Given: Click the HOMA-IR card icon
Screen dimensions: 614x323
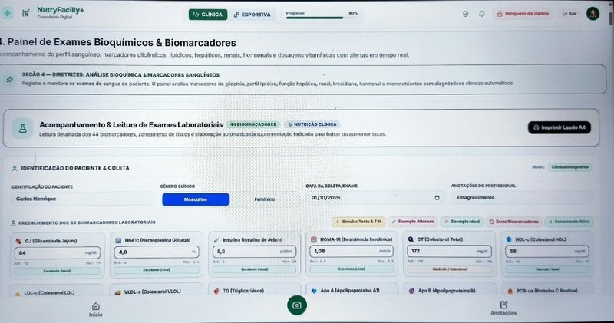Looking at the screenshot, I should [314, 239].
